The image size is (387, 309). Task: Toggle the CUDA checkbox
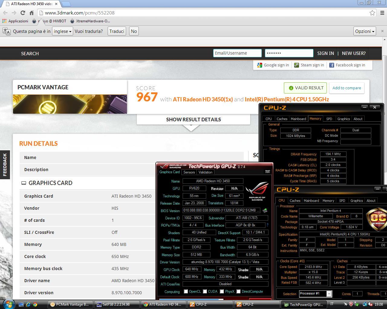[x=205, y=291]
